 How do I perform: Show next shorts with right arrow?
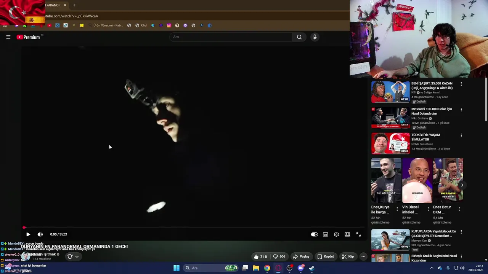(462, 185)
